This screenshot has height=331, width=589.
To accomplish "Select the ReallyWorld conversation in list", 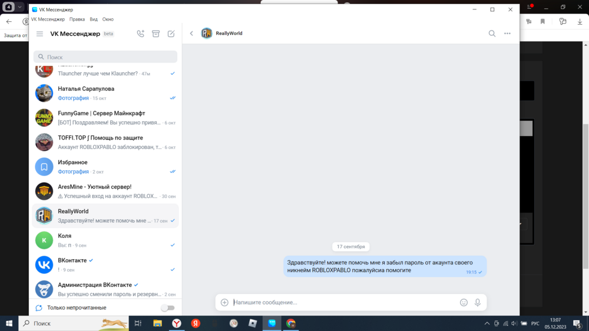I will pos(105,216).
